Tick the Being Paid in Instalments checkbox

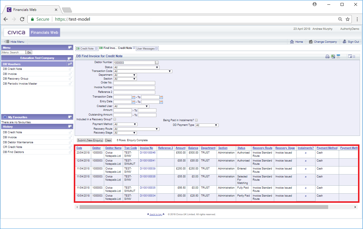coord(196,120)
